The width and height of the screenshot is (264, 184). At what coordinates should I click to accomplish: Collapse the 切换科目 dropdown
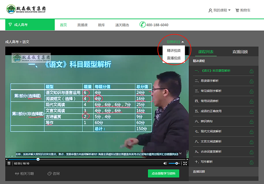pyautogui.click(x=175, y=42)
